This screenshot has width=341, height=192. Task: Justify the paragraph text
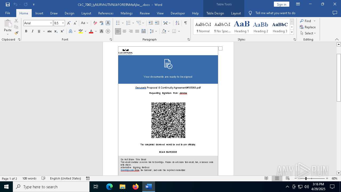[x=137, y=31]
